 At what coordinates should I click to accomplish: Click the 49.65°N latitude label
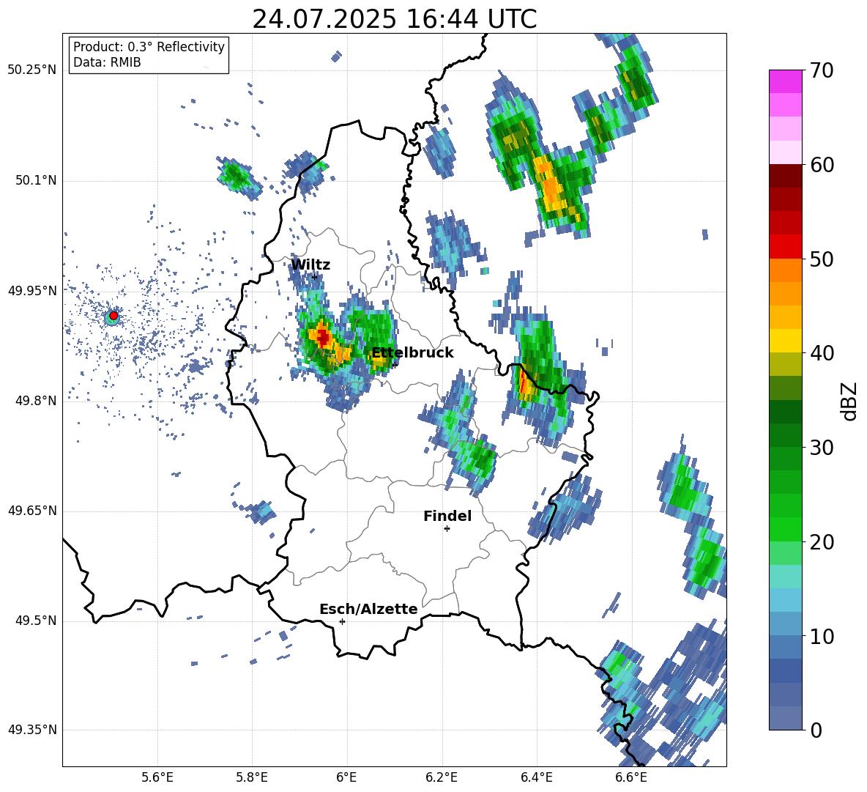point(31,511)
